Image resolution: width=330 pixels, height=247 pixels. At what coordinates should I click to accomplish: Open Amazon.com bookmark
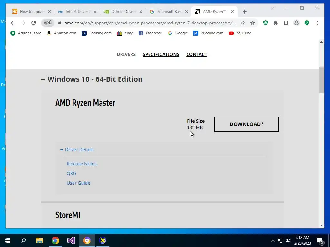point(62,33)
